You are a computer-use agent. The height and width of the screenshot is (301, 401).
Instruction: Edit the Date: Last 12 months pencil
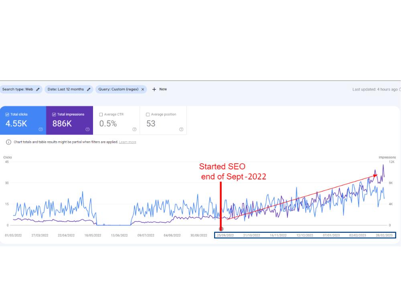tap(89, 89)
